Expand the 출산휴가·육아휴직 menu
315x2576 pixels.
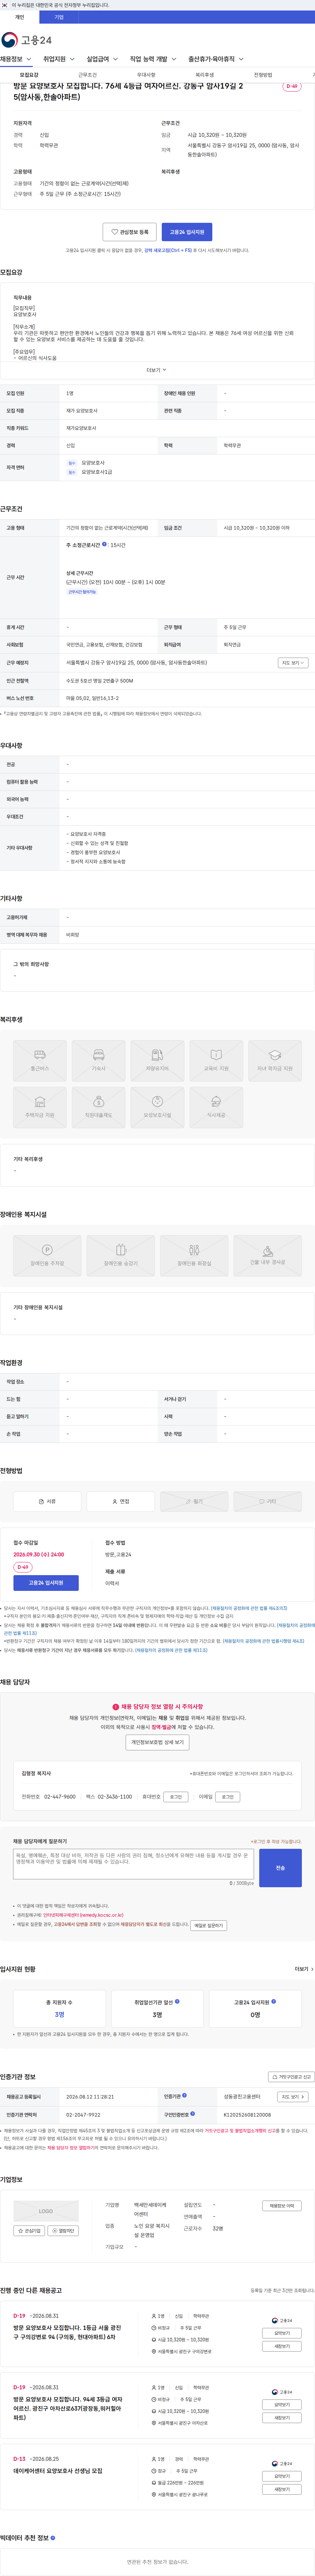(x=216, y=59)
